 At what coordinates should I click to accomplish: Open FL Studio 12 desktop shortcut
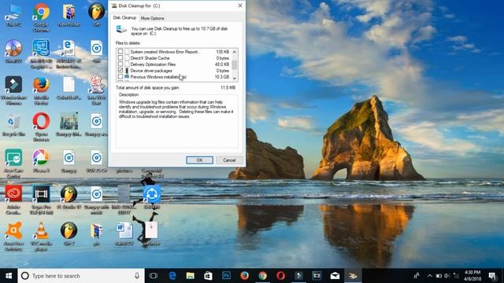69,198
